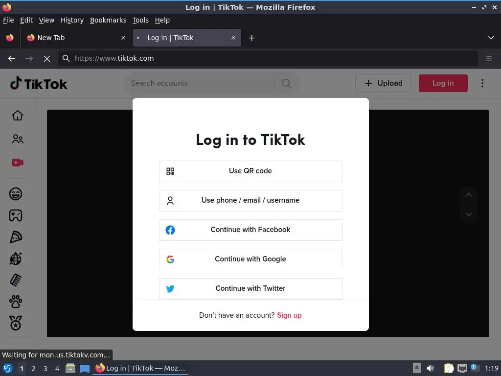Open the network status tray icon
This screenshot has width=501, height=376.
coord(462,368)
